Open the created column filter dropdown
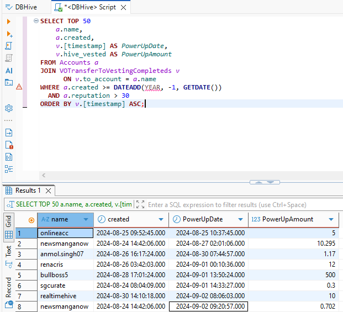 point(161,219)
